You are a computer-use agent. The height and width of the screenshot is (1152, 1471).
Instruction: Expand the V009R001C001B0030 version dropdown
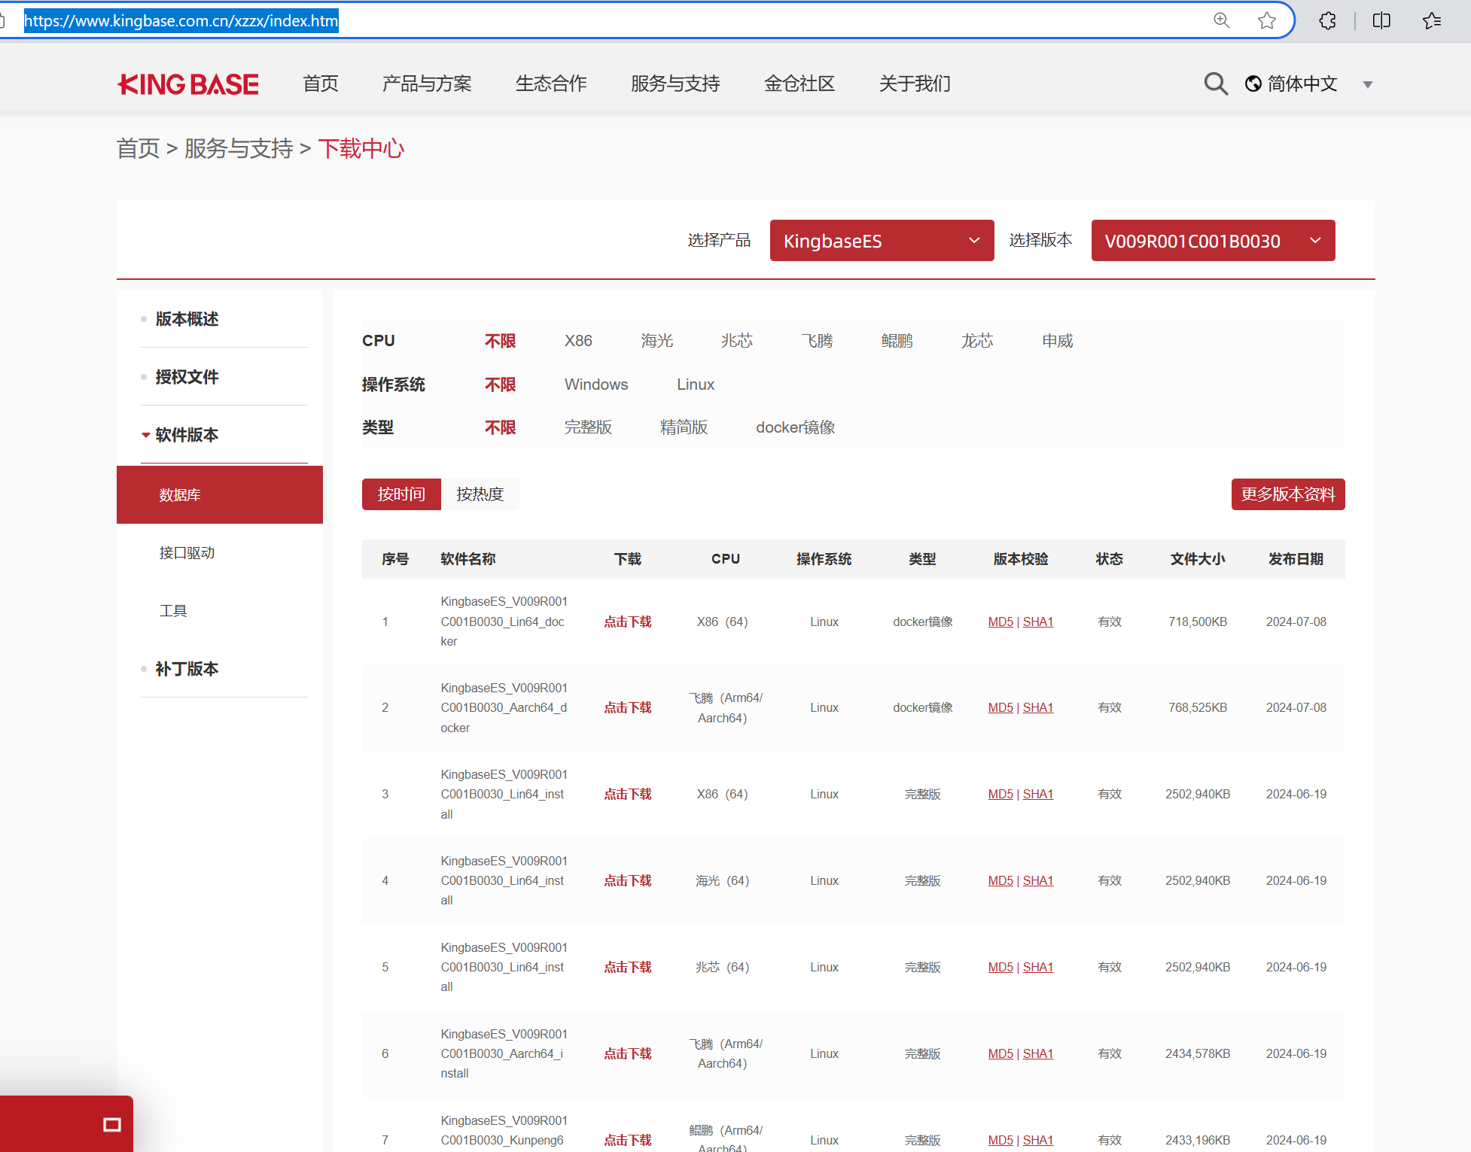[x=1213, y=241]
